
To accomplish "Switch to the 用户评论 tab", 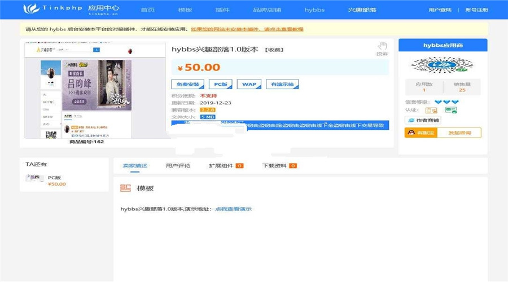I will click(178, 165).
